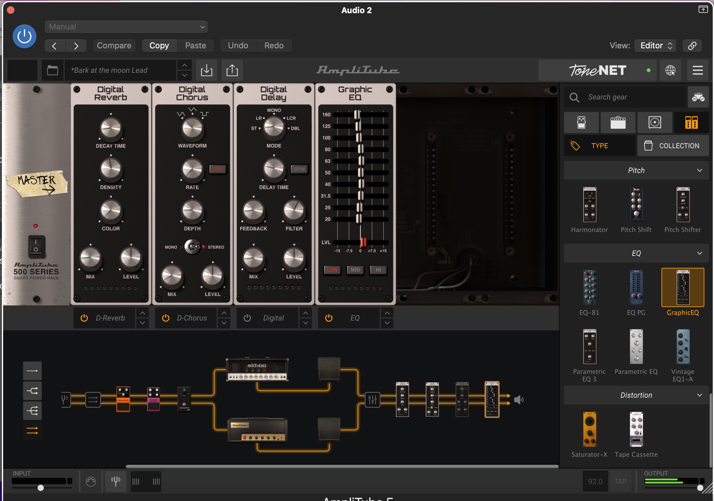Click the Compare button
Screen dimensions: 714x501
(114, 46)
